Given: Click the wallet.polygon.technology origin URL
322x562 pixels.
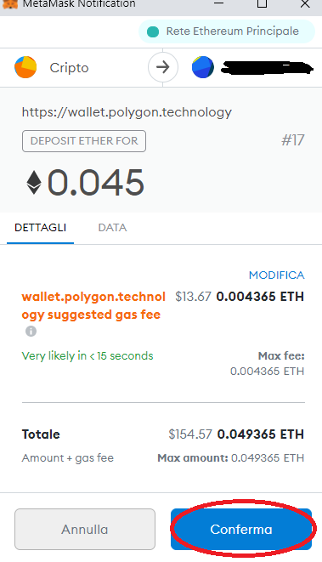Looking at the screenshot, I should click(127, 112).
